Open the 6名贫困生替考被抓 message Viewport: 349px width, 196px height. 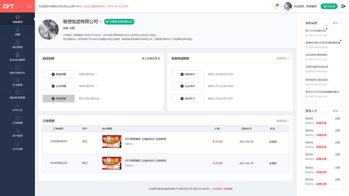tap(316, 55)
